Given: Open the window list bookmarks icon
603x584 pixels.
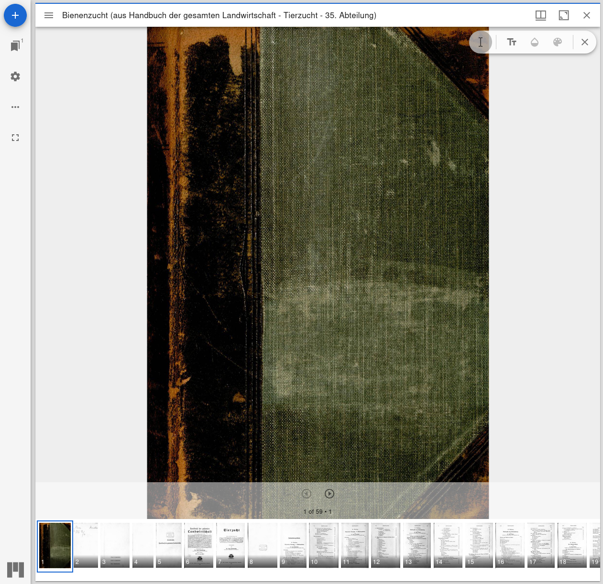Looking at the screenshot, I should pyautogui.click(x=15, y=46).
